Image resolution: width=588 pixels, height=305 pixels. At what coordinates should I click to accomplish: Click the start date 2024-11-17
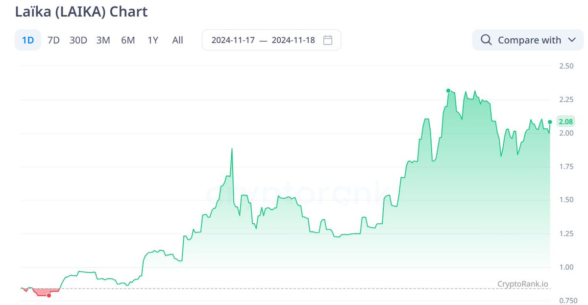pyautogui.click(x=233, y=40)
